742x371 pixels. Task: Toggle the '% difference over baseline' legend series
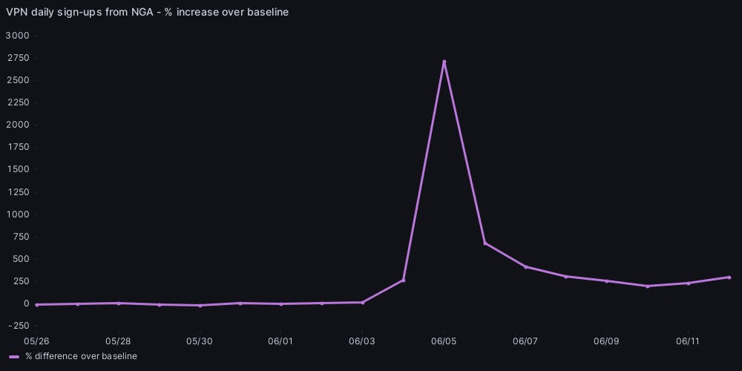point(80,356)
